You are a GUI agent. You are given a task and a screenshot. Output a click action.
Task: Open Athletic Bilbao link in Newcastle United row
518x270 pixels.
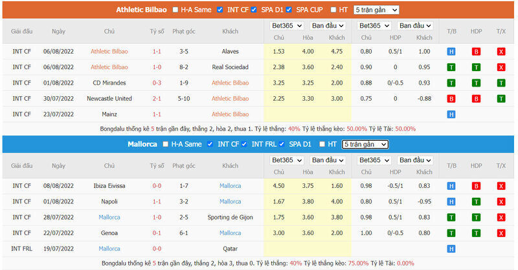pos(231,99)
